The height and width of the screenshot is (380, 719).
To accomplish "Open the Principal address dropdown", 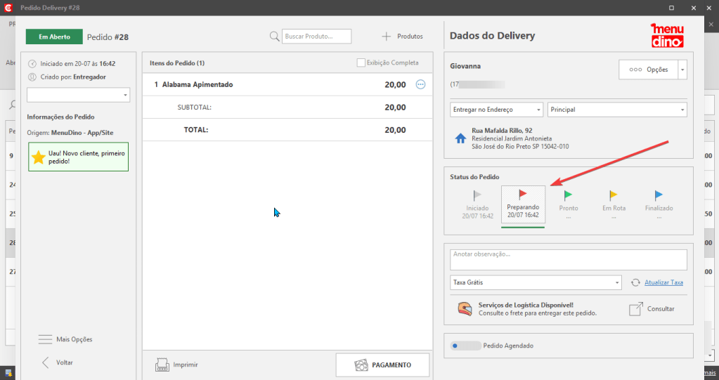I will (617, 110).
